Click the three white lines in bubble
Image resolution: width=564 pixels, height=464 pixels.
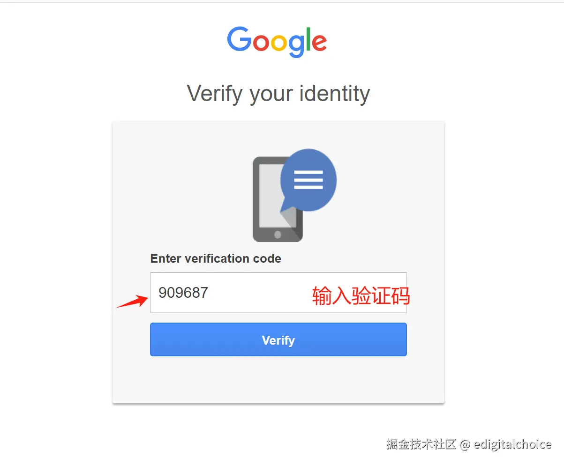coord(308,180)
